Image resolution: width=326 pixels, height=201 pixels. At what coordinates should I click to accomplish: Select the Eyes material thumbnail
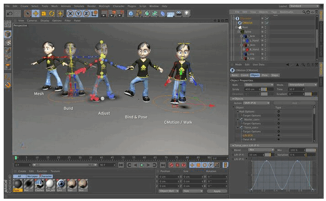(x=61, y=185)
